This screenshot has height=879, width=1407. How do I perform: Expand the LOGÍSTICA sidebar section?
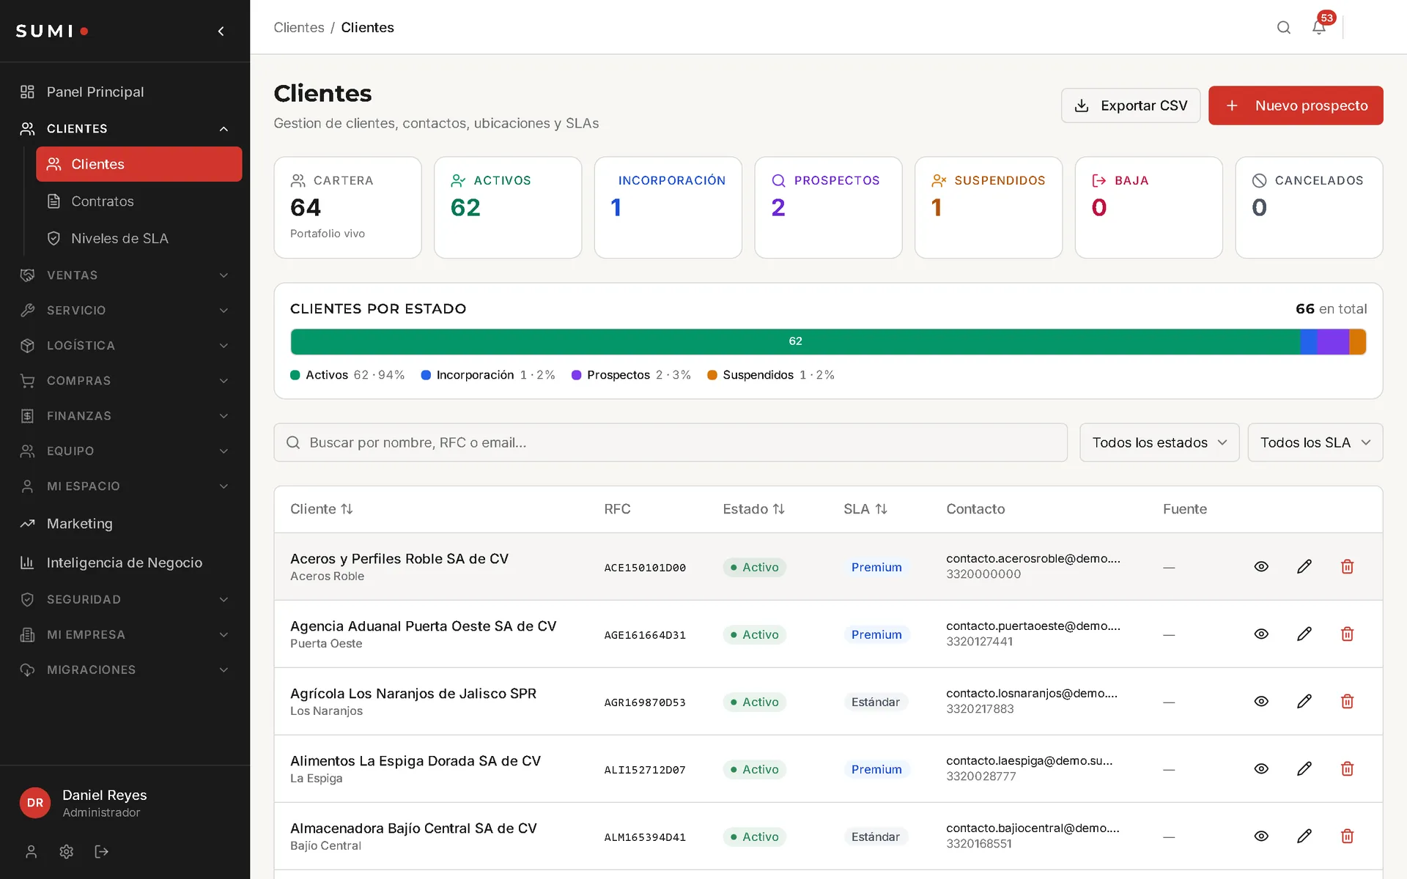pos(125,346)
